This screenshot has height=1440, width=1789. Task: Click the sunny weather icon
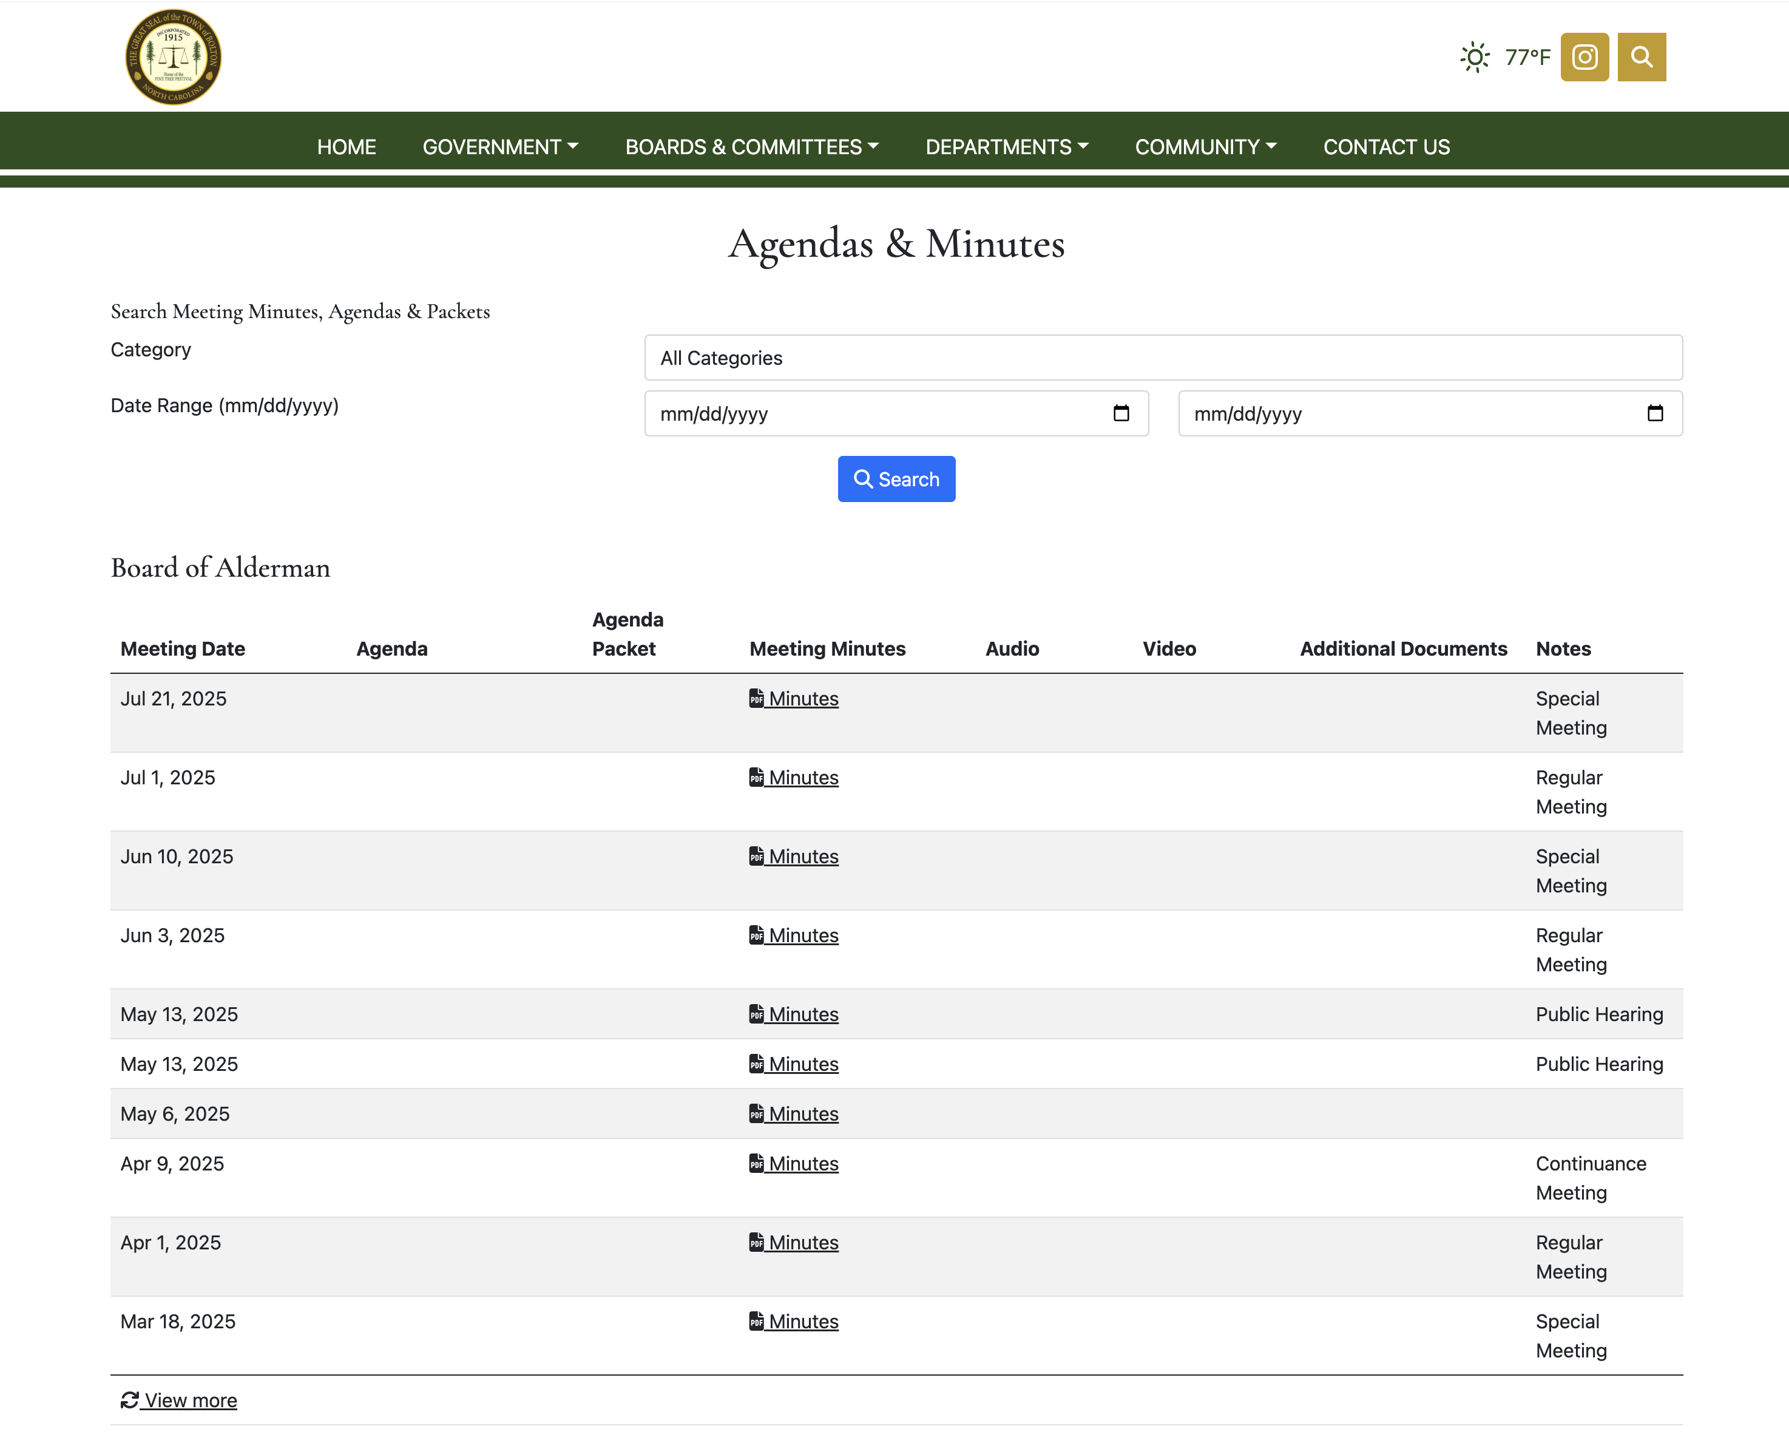(x=1475, y=57)
